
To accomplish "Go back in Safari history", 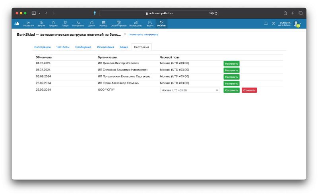I will tap(46, 13).
